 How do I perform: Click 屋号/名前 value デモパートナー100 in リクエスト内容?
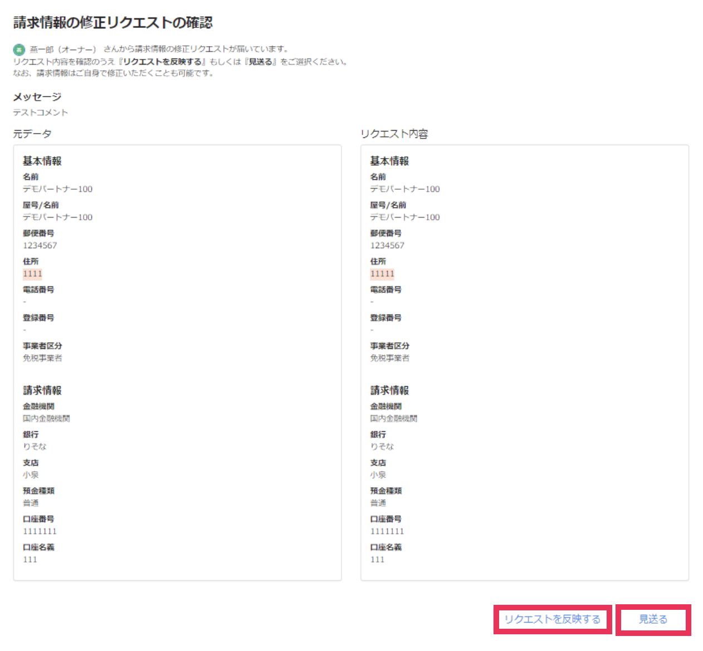[405, 218]
